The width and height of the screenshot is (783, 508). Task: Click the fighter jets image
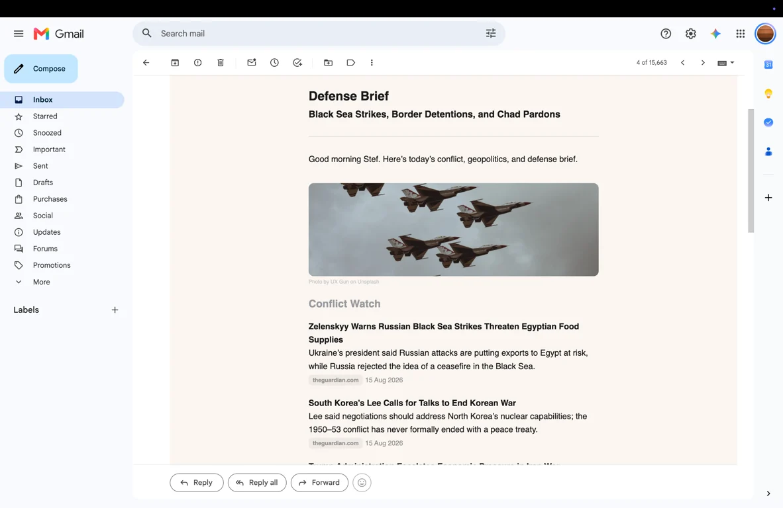click(453, 230)
